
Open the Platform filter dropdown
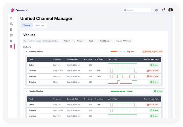tap(68, 41)
